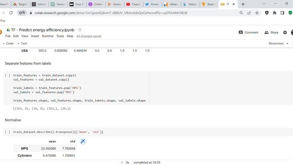Open the Tools menu
293x165 pixels.
click(x=60, y=36)
